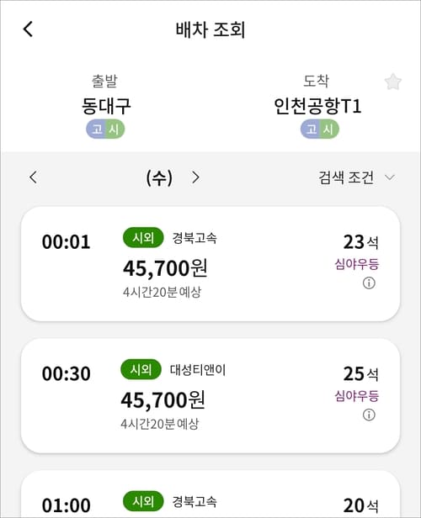The height and width of the screenshot is (518, 421).
Task: Open info icon on the 00:30 bus card
Action: (x=369, y=415)
